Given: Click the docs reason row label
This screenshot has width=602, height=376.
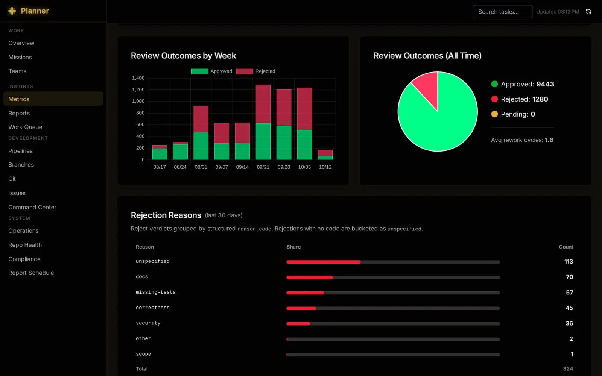Looking at the screenshot, I should click(142, 277).
